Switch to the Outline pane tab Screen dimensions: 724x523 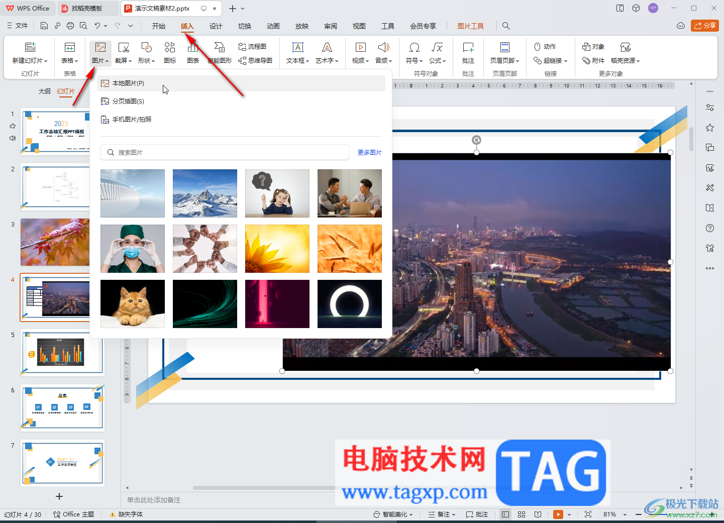(x=45, y=91)
